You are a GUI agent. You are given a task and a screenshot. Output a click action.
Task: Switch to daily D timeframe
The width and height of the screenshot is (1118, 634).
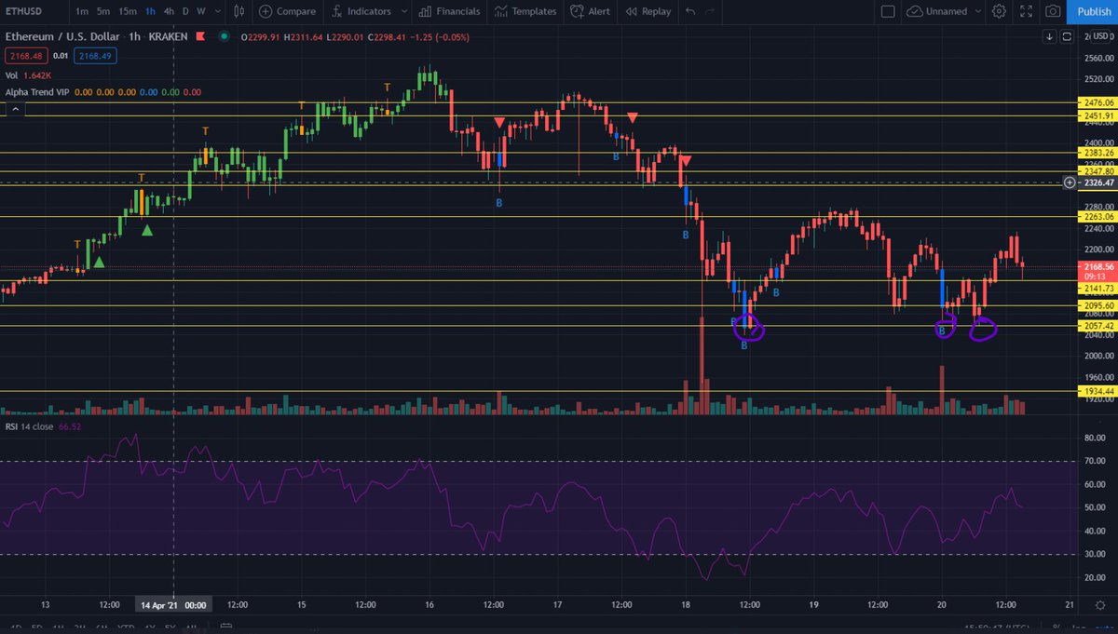pos(185,11)
